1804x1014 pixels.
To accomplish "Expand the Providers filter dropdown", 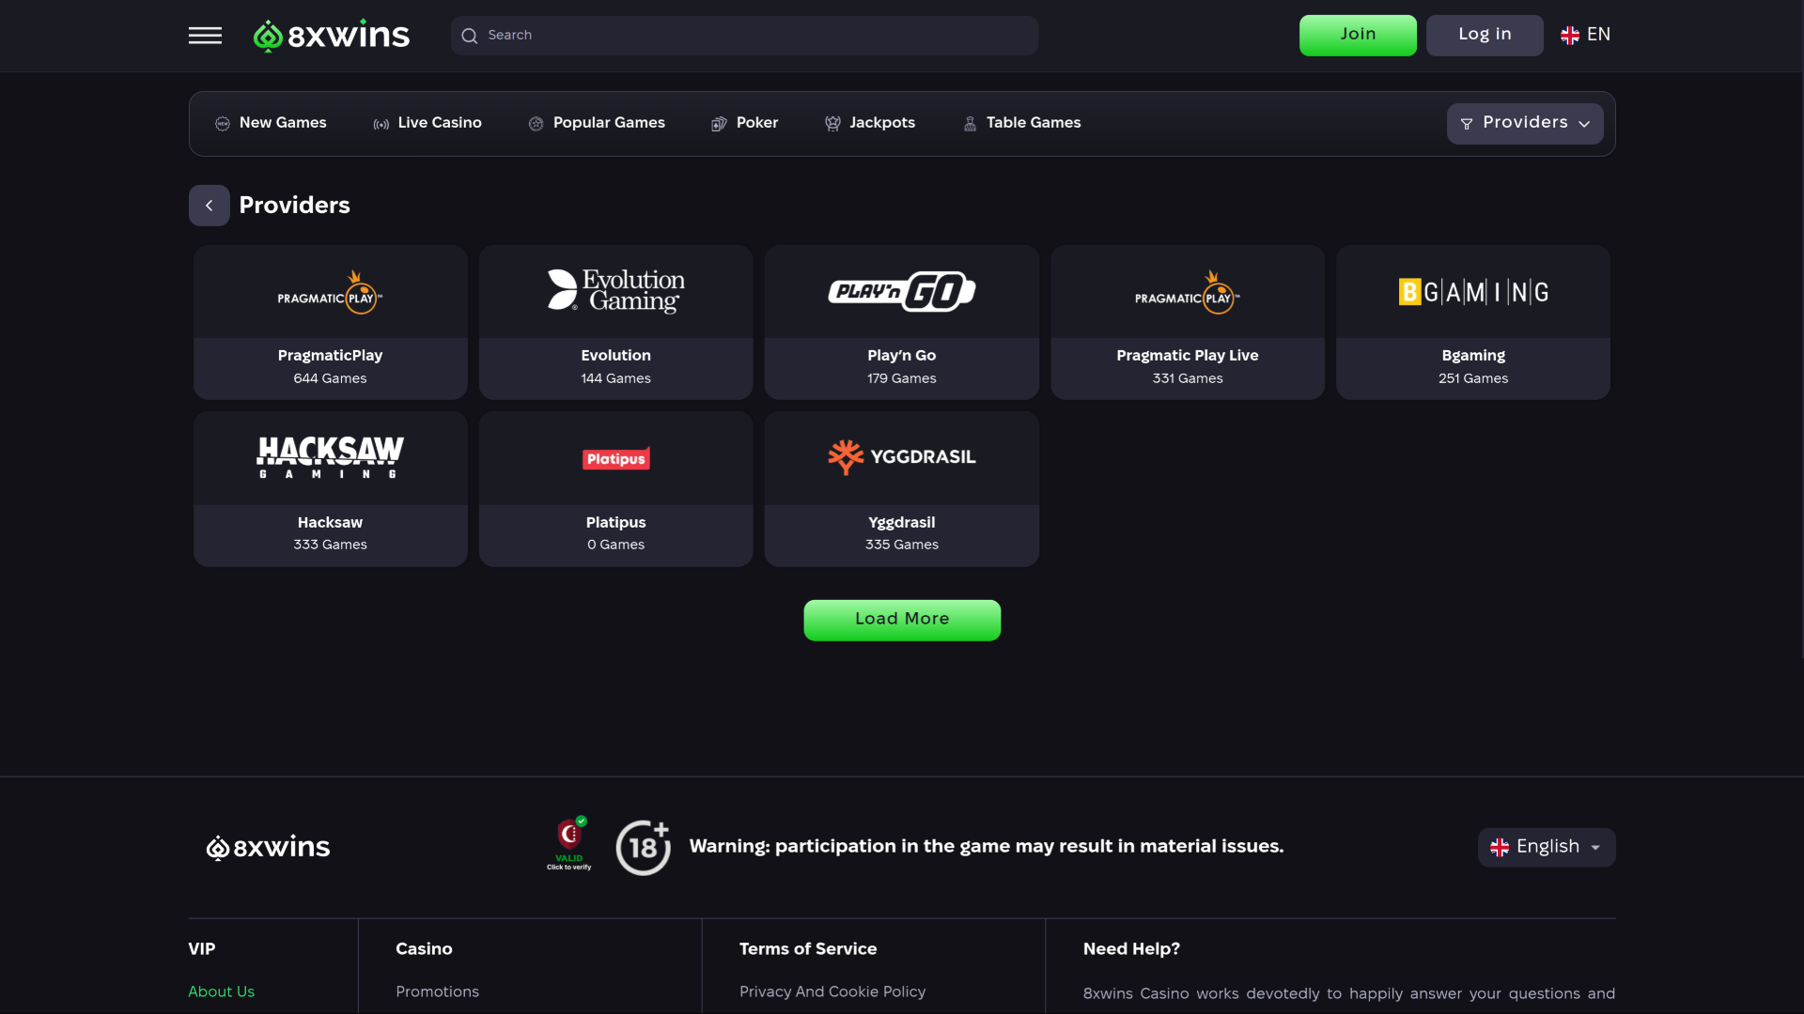I will coord(1525,124).
